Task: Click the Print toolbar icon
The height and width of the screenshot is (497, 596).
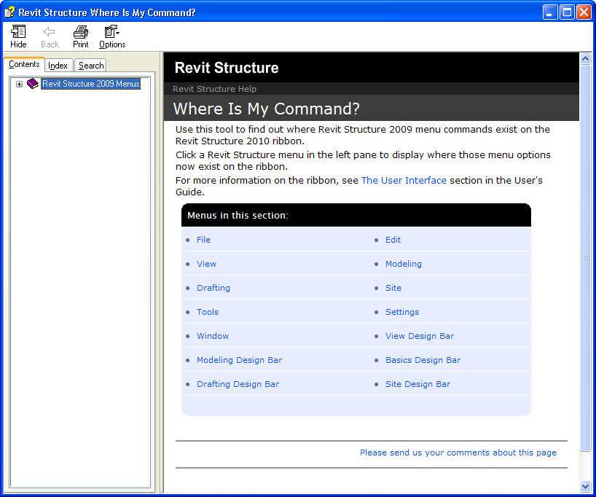Action: click(x=81, y=36)
